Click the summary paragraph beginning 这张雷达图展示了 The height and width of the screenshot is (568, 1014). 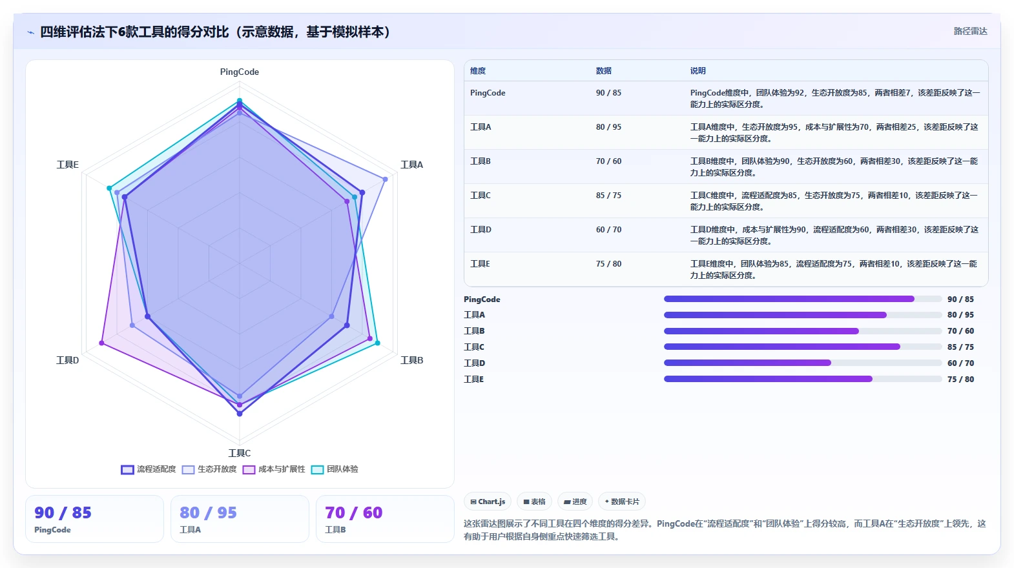725,530
